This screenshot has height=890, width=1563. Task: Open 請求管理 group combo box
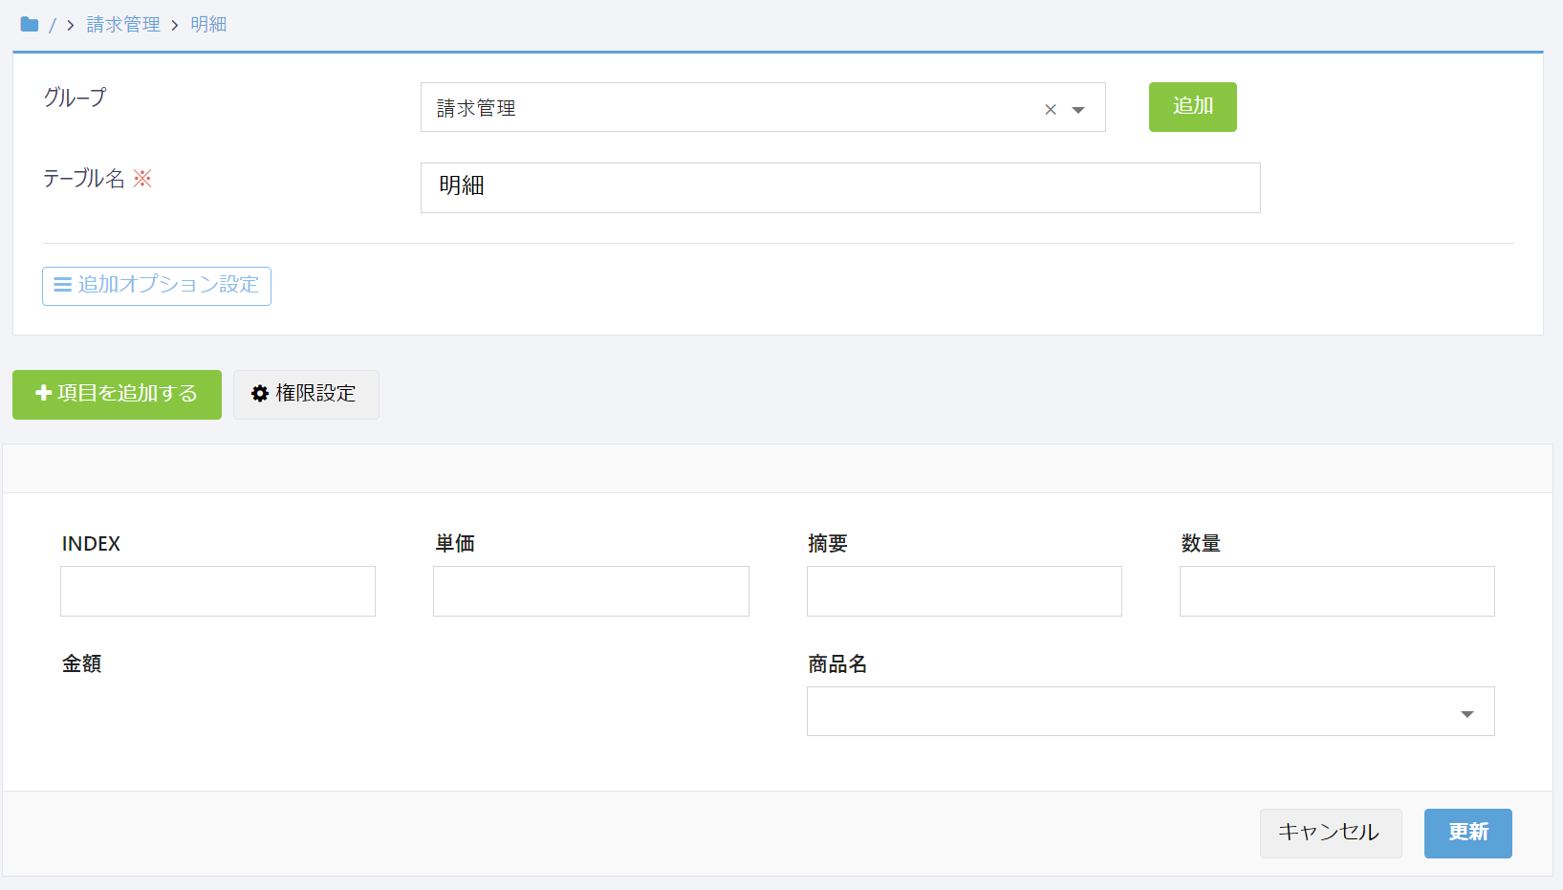click(x=727, y=108)
